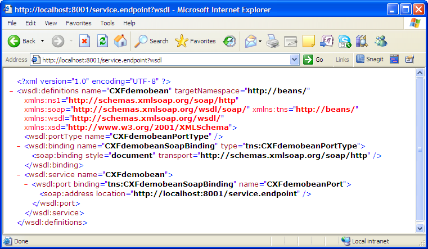Collapse the wsdl:port node
The width and height of the screenshot is (428, 249).
tap(26, 184)
